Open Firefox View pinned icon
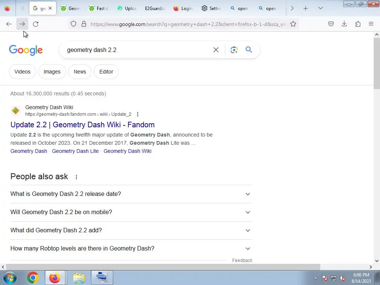This screenshot has height=285, width=380. click(x=7, y=9)
